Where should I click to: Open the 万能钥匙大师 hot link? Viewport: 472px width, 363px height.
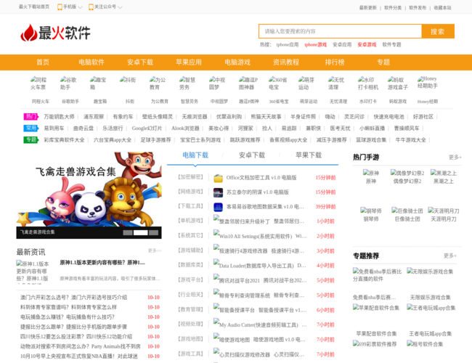tap(59, 117)
